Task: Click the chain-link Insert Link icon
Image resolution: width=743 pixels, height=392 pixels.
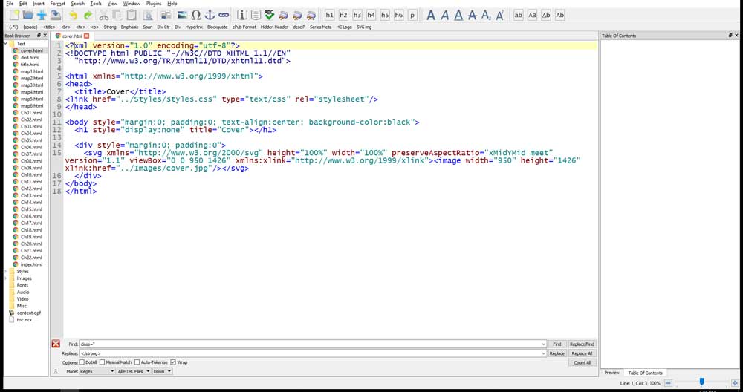Action: [224, 15]
